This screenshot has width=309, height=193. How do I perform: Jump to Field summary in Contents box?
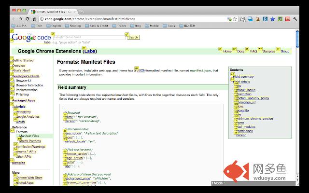point(243,77)
